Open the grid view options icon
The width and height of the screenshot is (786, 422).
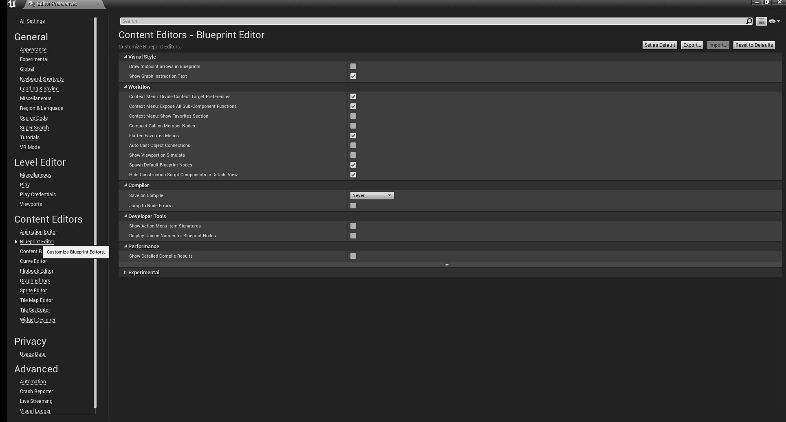click(761, 21)
